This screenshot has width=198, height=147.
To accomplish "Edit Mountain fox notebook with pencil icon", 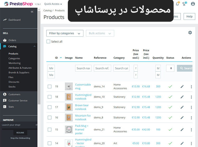I will coord(182,117).
